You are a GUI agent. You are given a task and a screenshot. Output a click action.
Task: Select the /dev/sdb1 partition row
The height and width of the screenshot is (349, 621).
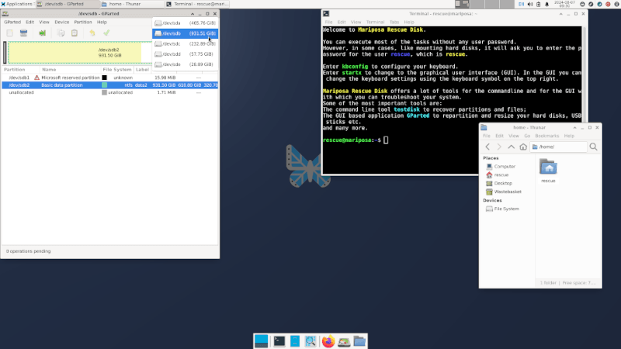click(x=19, y=78)
